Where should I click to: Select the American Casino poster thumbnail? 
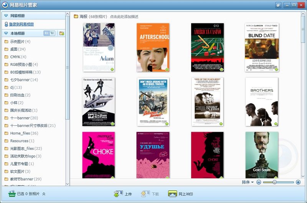(207, 47)
